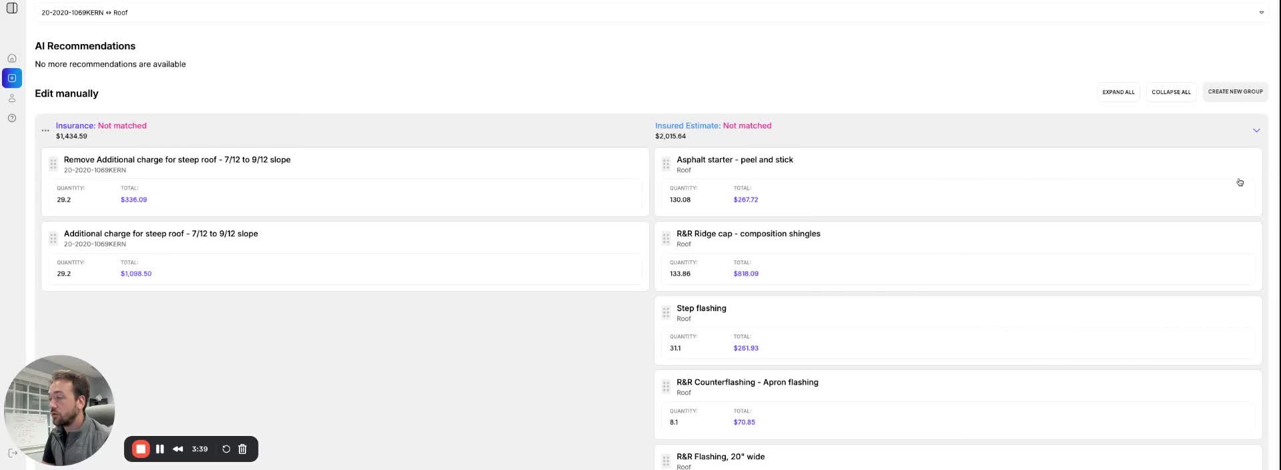Open the user profile sidebar icon
Screen dimensions: 1281x470
click(x=12, y=98)
